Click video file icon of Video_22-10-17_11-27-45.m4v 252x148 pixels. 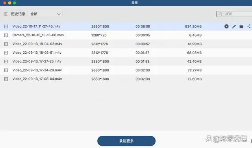pos(6,26)
